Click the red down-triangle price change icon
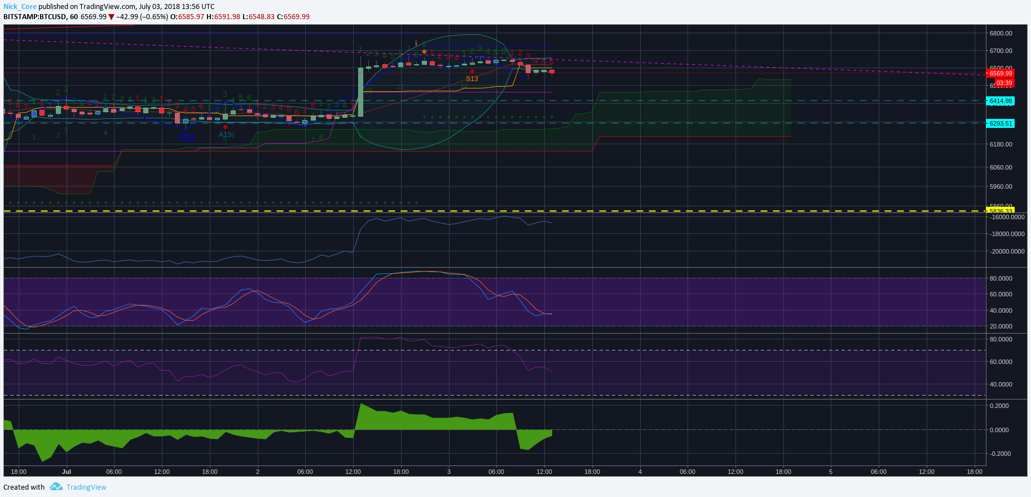This screenshot has height=497, width=1031. click(x=111, y=17)
